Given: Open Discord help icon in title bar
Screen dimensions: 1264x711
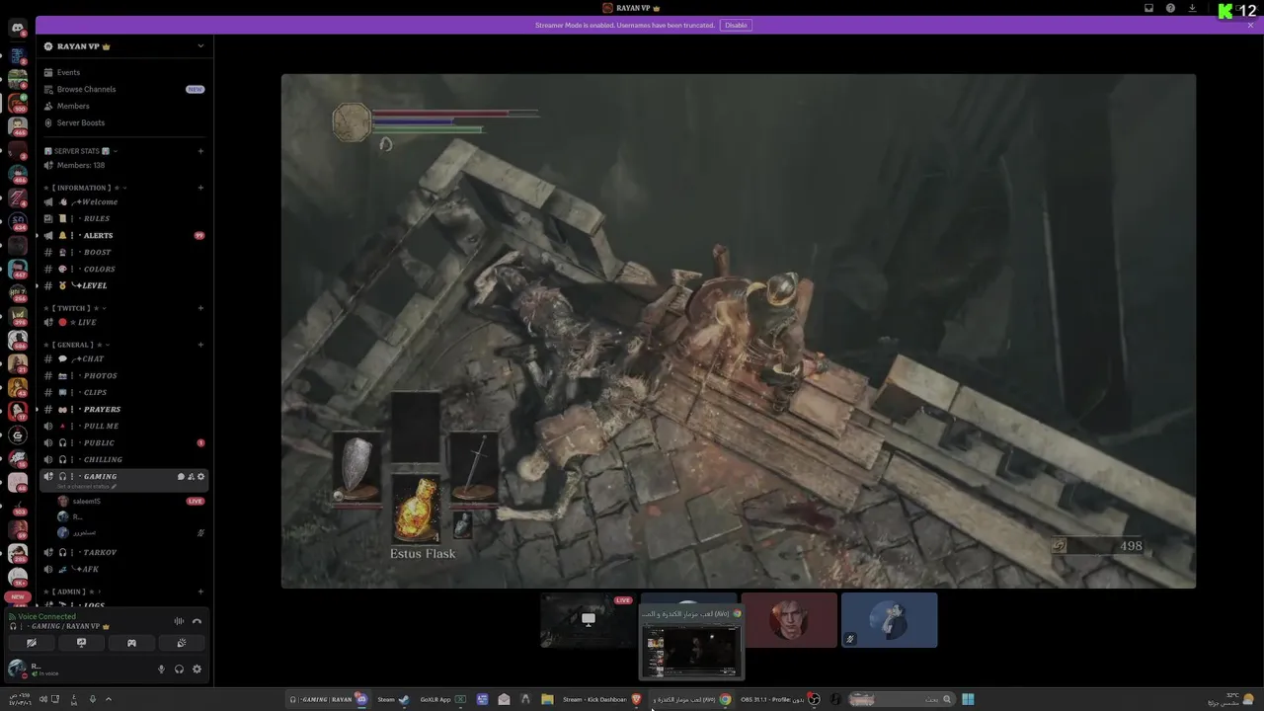Looking at the screenshot, I should click(x=1170, y=8).
